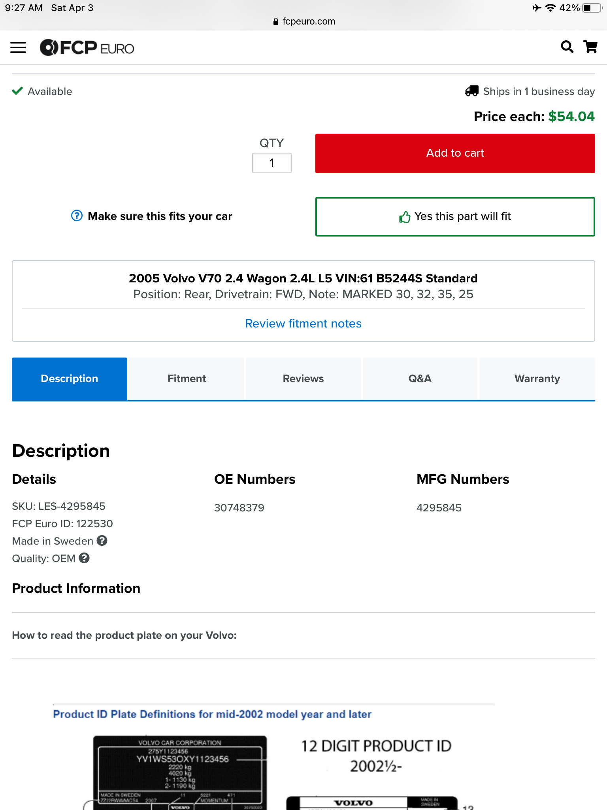Click the fitment help question icon
607x810 pixels.
coord(77,216)
